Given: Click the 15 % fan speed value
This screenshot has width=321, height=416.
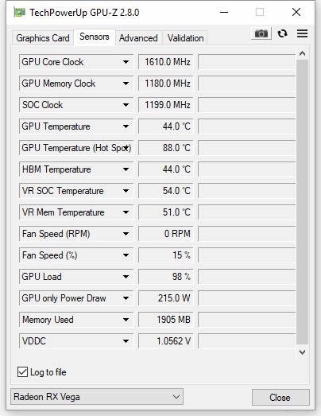Looking at the screenshot, I should 166,255.
